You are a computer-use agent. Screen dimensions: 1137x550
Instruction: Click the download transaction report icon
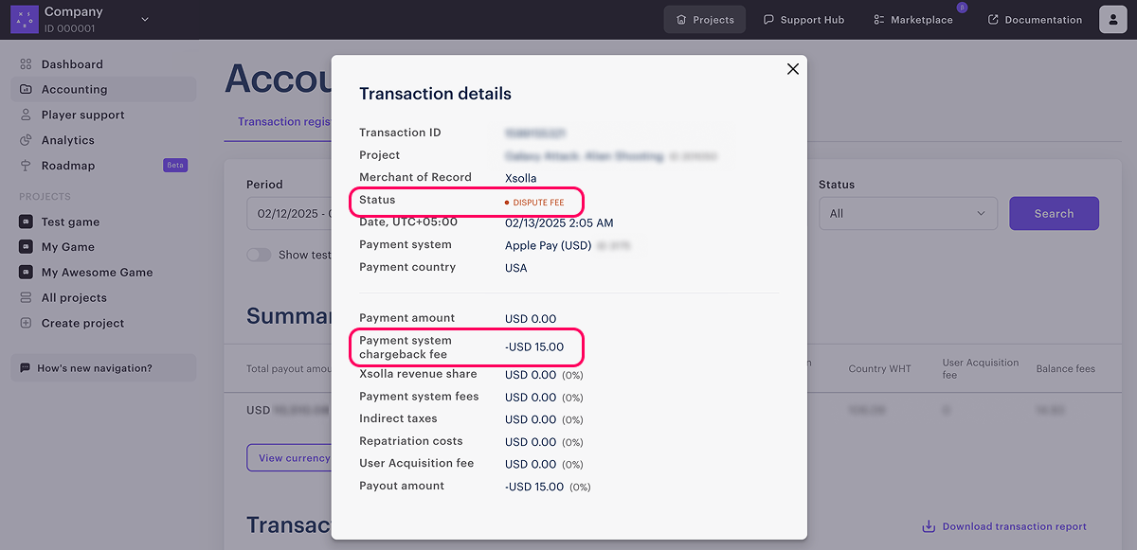point(929,526)
